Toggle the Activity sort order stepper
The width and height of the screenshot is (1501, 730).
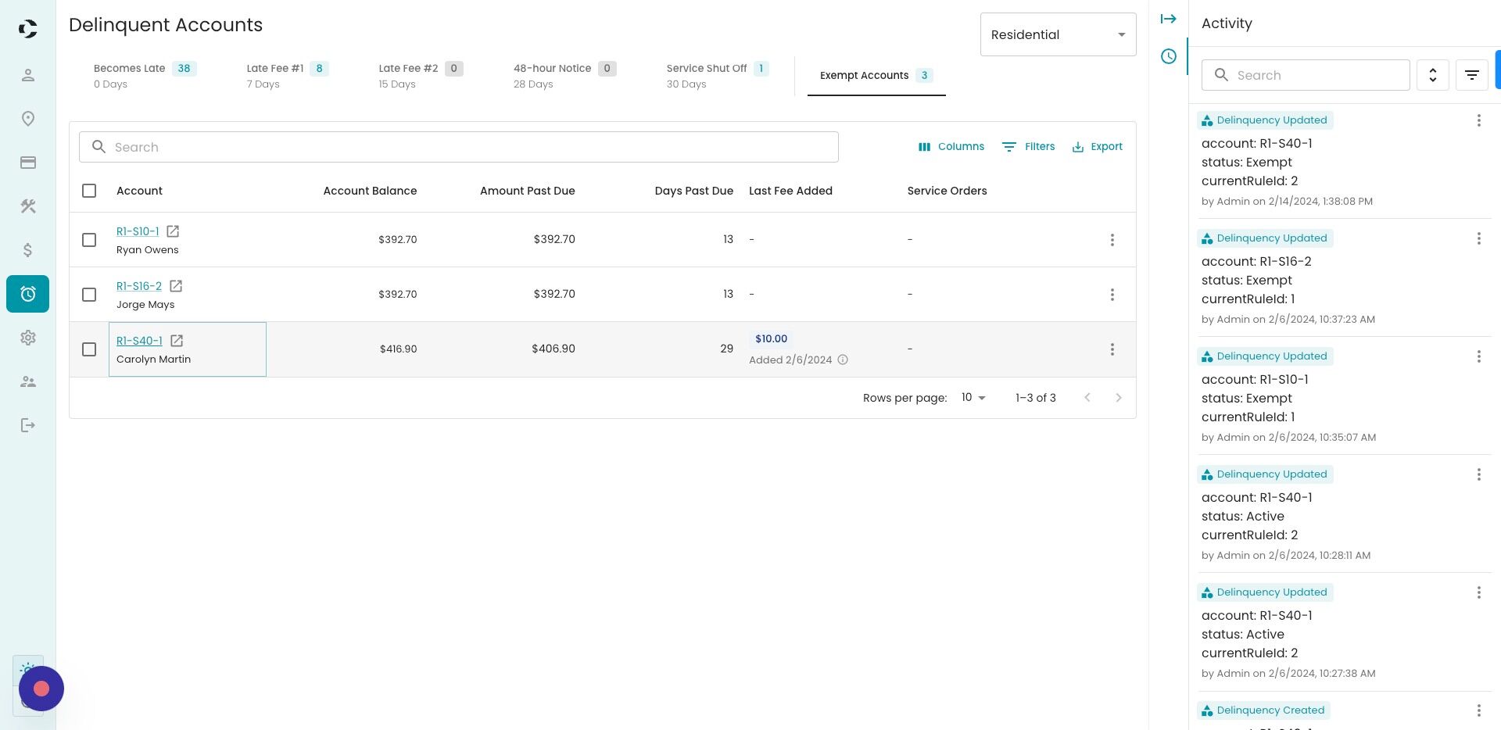click(x=1432, y=75)
